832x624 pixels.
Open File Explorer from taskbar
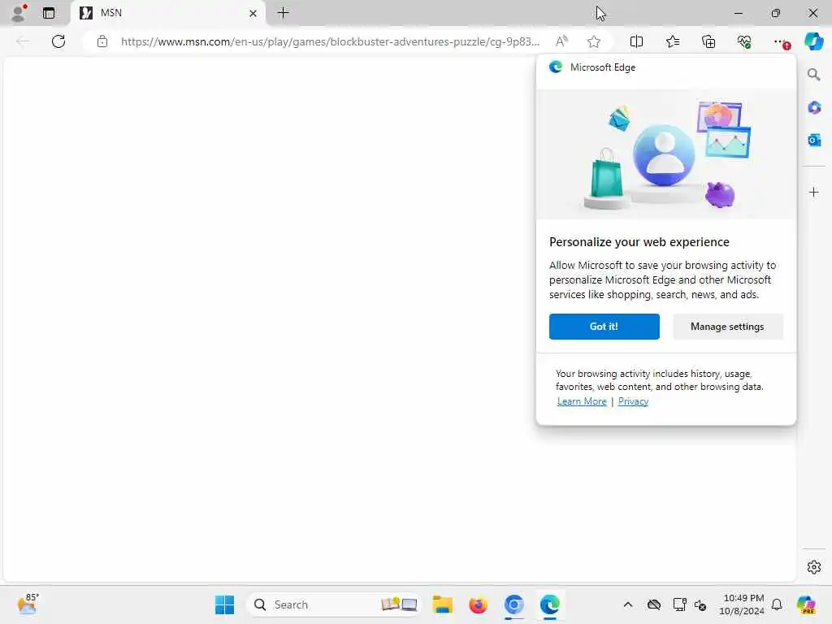(442, 604)
